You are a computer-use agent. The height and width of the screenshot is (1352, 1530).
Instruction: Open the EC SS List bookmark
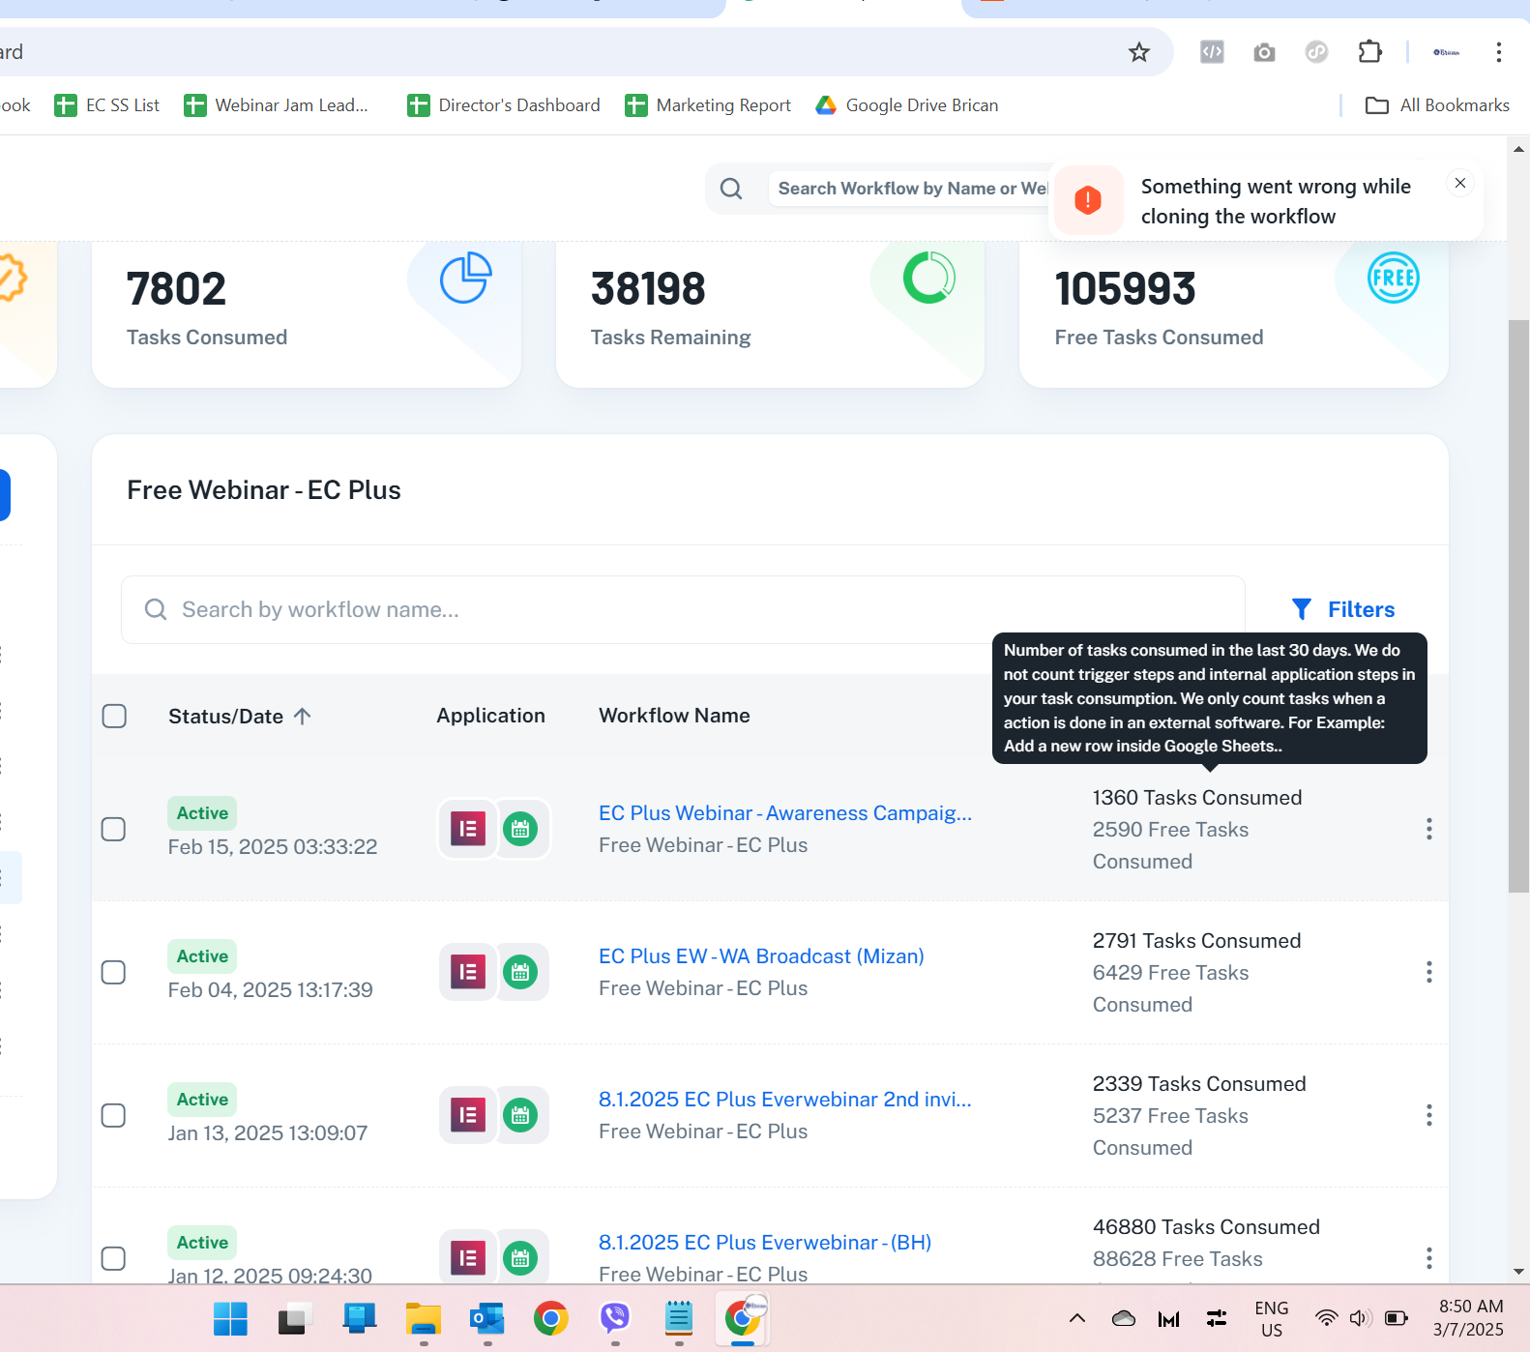[x=107, y=105]
